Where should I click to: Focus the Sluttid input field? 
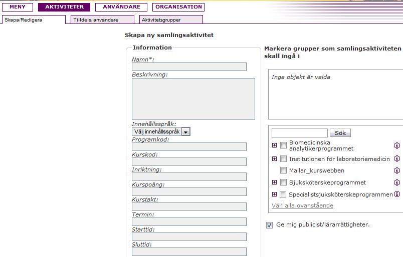189,252
